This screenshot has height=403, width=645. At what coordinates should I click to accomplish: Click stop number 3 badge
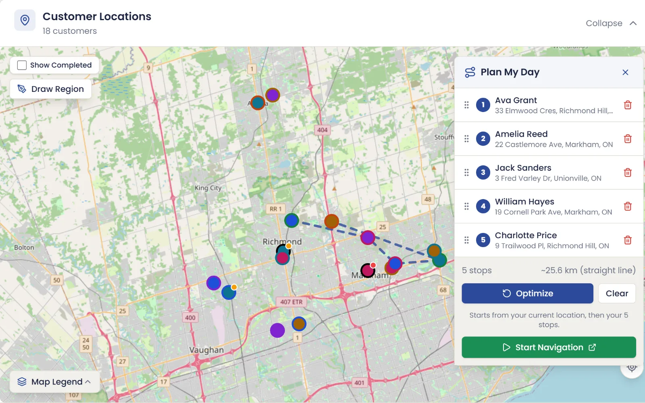(483, 172)
